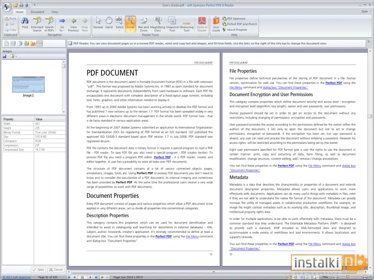Click the Paste clipboard button
Screen dimensions: 374x280
[10, 19]
